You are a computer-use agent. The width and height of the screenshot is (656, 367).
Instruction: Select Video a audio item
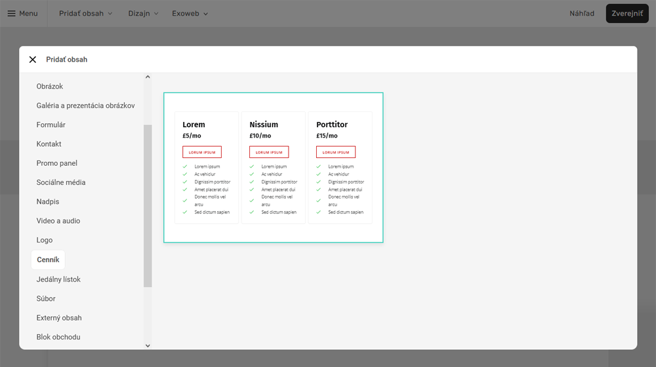[x=58, y=221]
